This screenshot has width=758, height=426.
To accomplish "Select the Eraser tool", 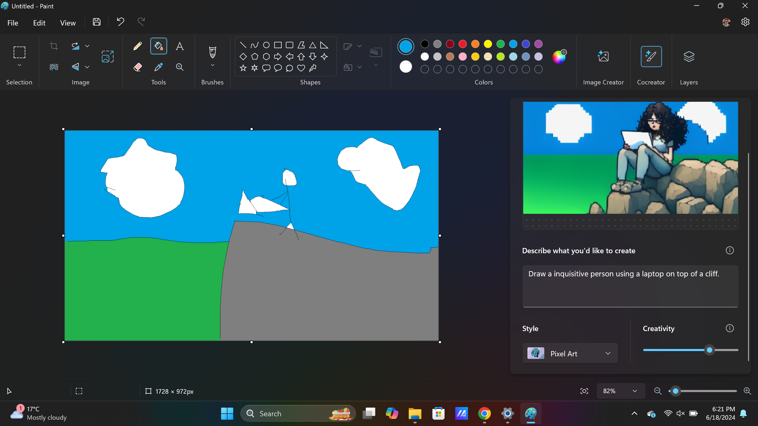I will (x=137, y=67).
